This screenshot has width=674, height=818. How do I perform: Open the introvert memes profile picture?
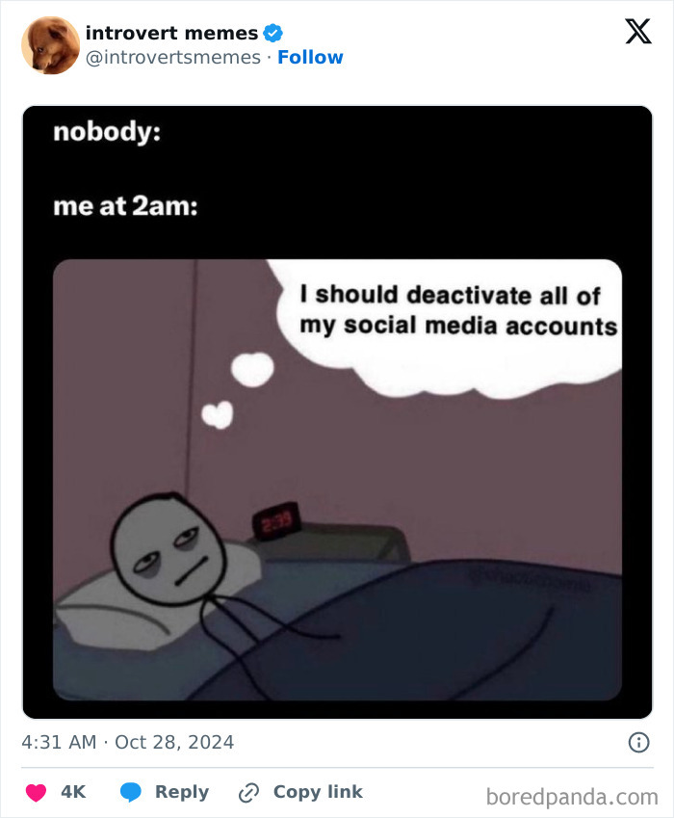(51, 45)
